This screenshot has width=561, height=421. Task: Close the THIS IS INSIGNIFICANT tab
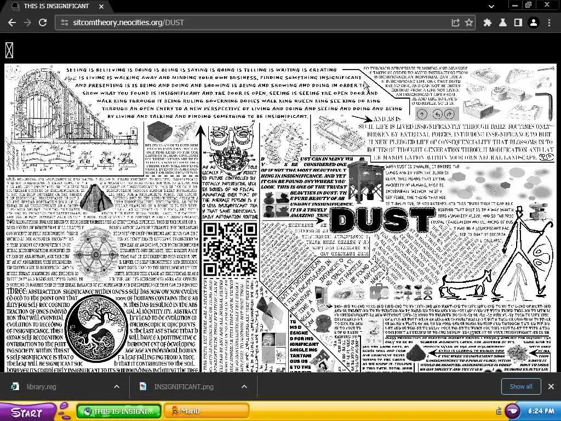coord(101,7)
